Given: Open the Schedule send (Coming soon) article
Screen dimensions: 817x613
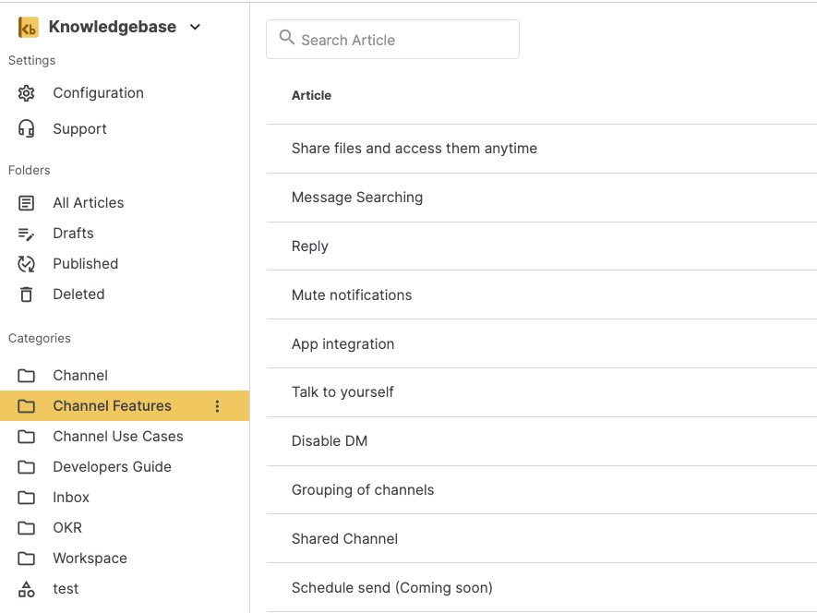Looking at the screenshot, I should [391, 588].
